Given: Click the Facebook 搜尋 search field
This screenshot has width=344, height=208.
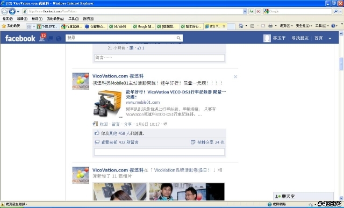Looking at the screenshot, I should (x=120, y=38).
